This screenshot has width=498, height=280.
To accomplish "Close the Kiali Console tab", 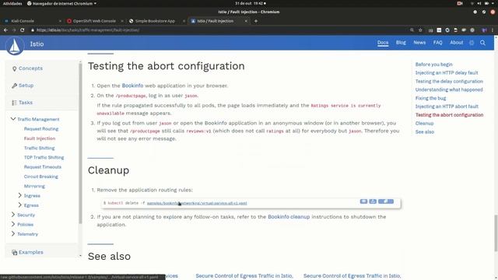I will 60,21.
